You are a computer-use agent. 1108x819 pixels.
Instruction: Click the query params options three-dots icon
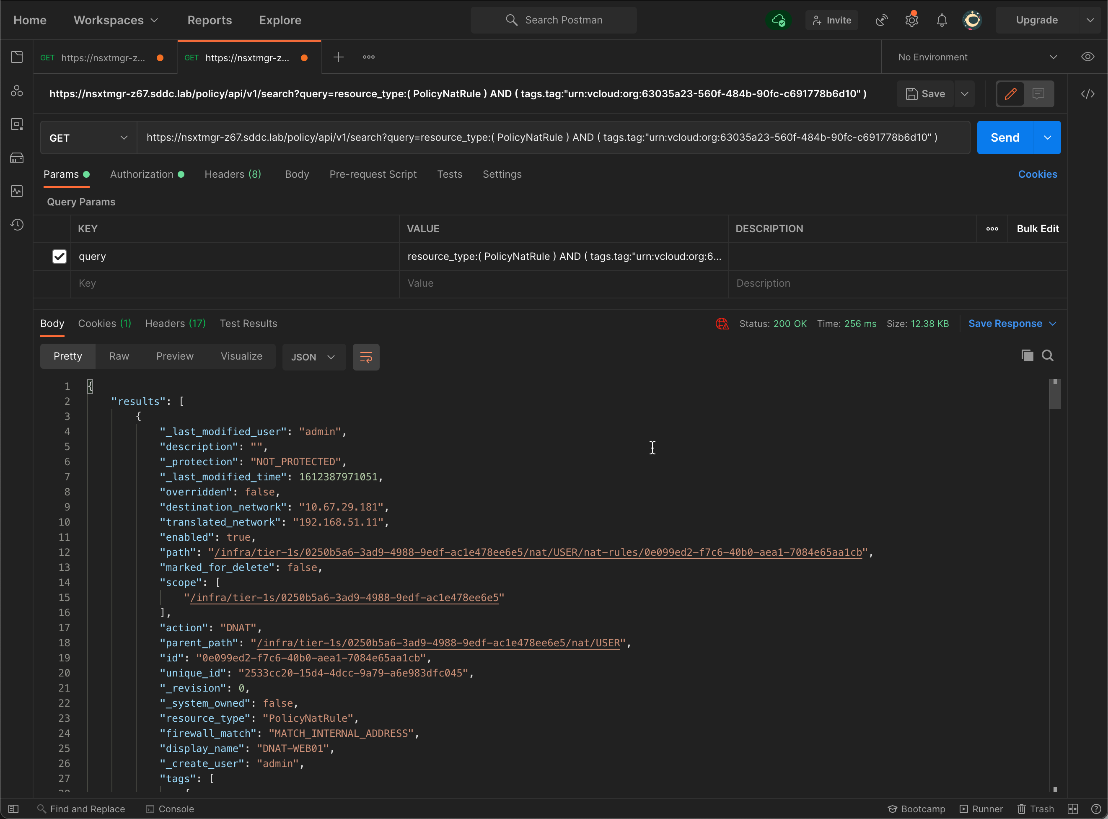coord(992,228)
